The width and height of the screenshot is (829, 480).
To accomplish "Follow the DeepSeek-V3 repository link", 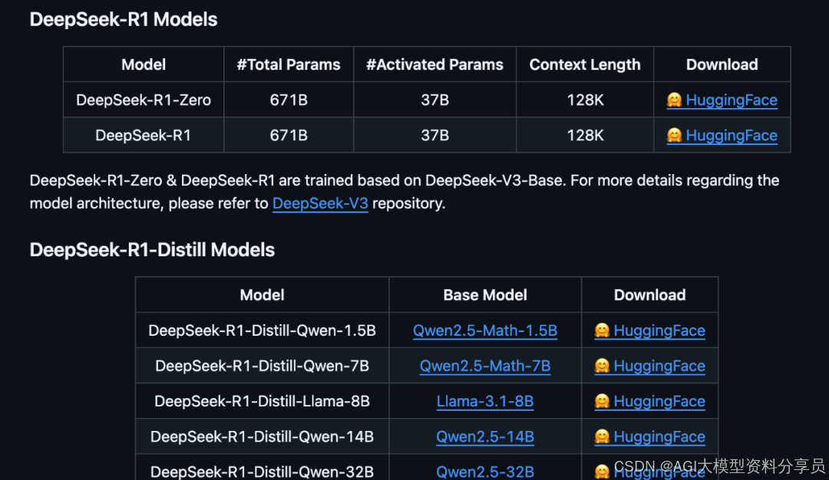I will click(x=320, y=203).
